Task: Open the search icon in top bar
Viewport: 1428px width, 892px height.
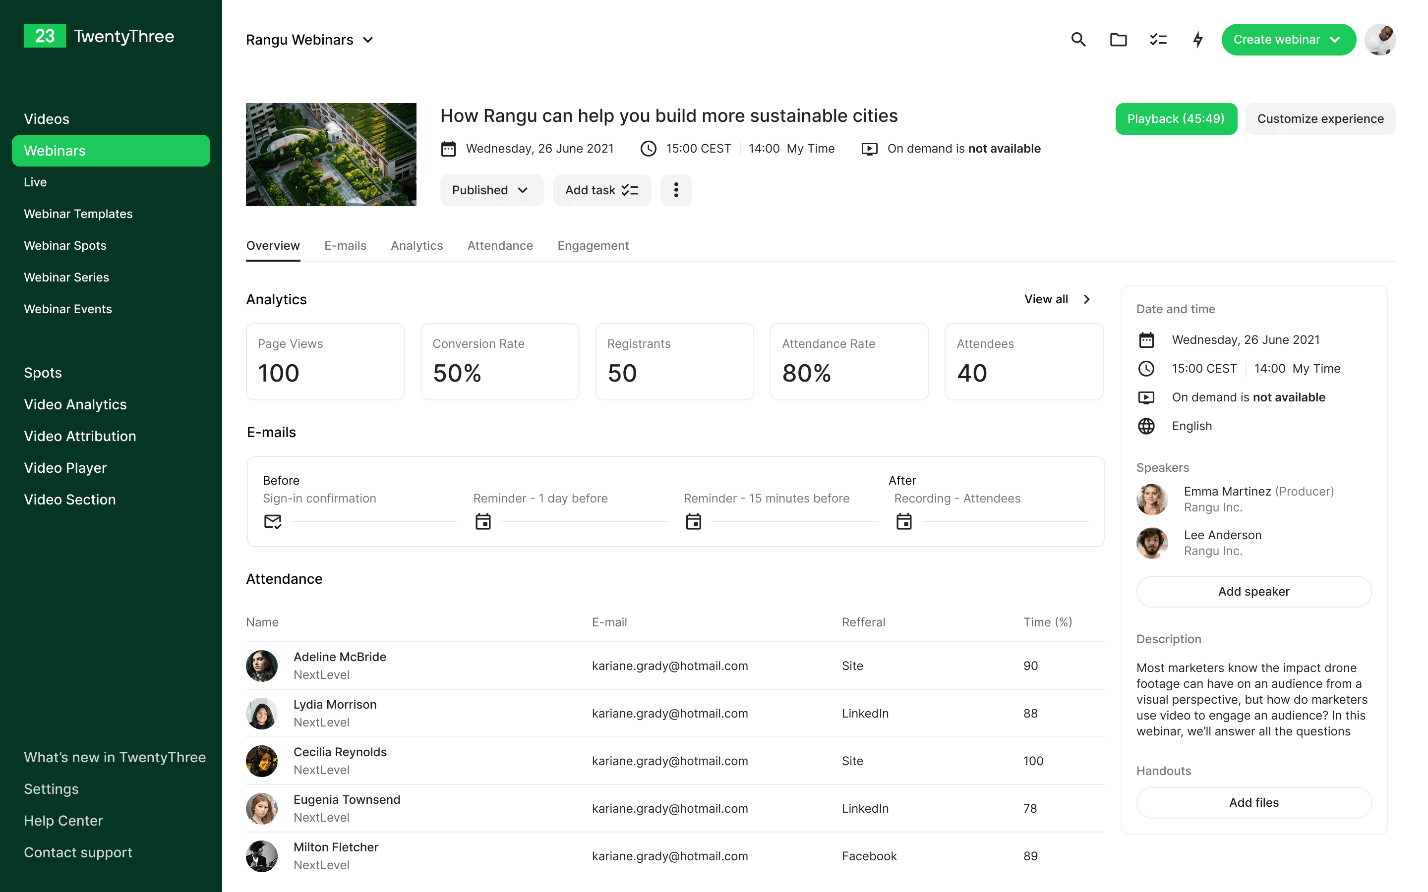Action: coord(1078,40)
